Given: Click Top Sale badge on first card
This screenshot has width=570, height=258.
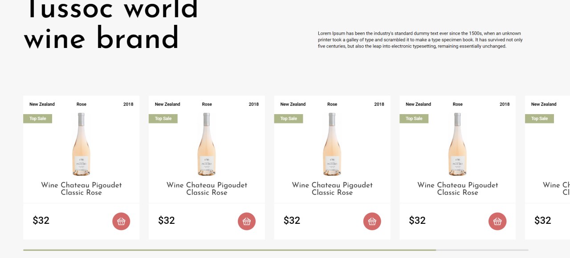Looking at the screenshot, I should pyautogui.click(x=38, y=119).
